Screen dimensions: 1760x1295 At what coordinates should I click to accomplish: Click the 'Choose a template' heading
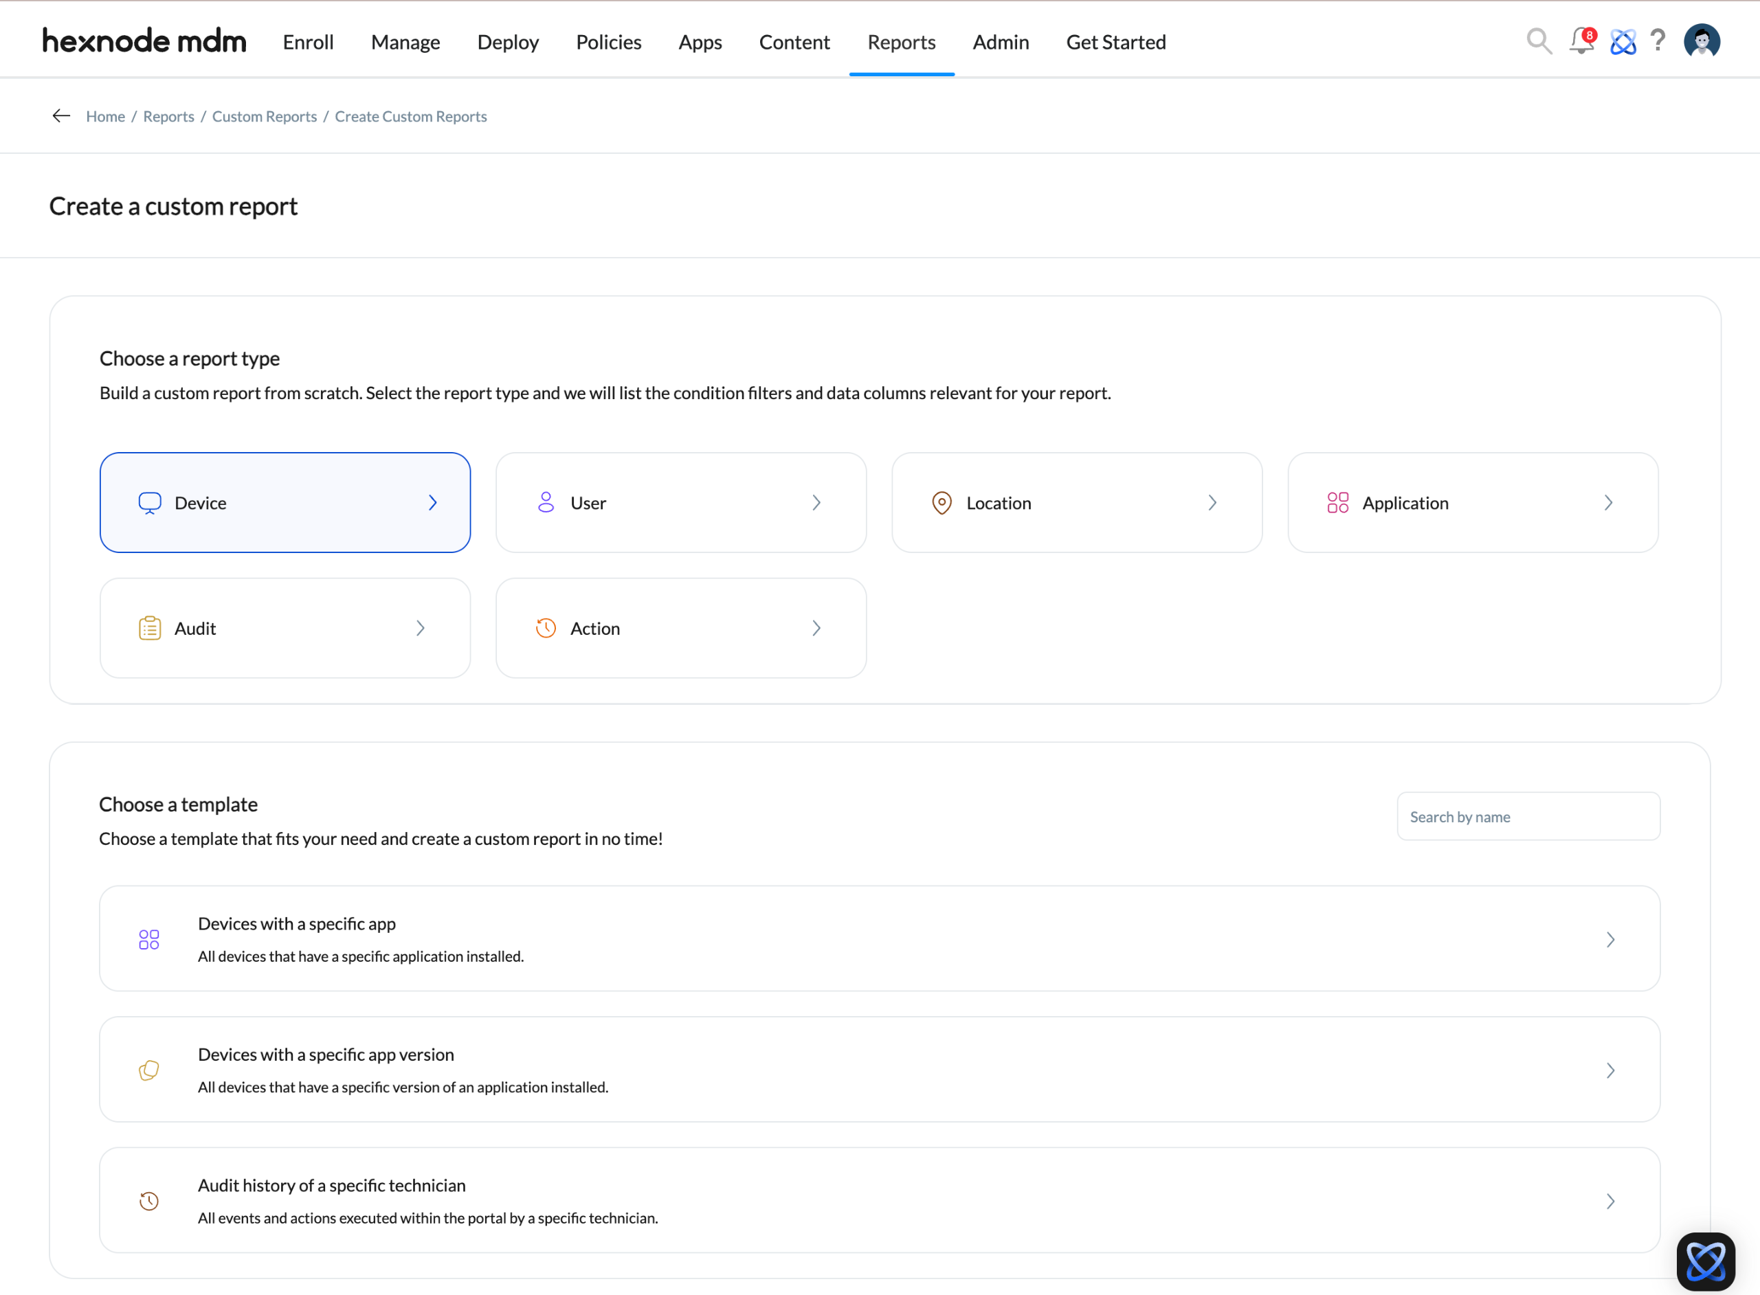point(178,804)
